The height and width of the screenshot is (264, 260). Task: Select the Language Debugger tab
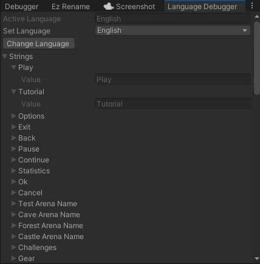[x=202, y=7]
